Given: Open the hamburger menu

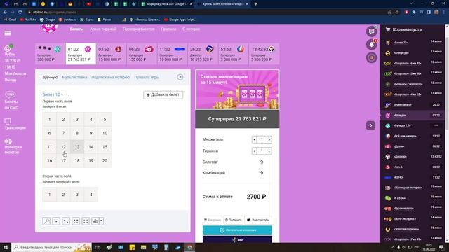Looking at the screenshot, I should (x=8, y=33).
